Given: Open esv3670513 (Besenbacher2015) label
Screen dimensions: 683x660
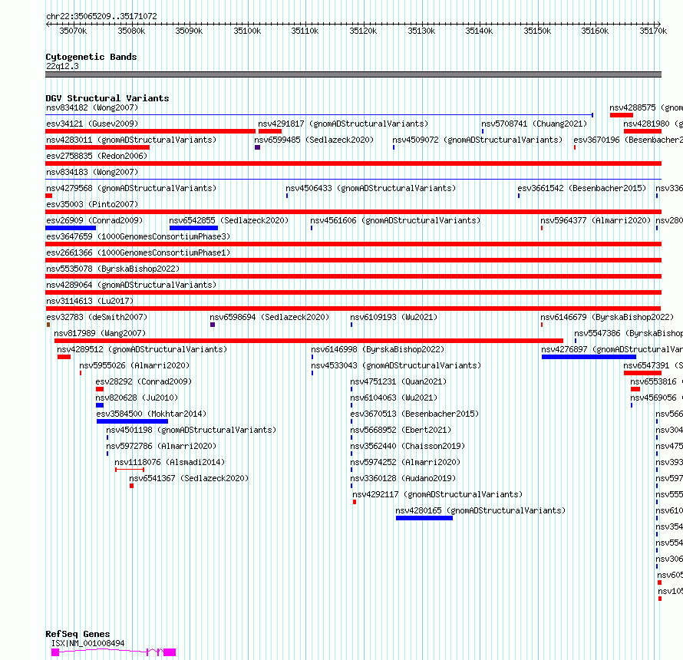Looking at the screenshot, I should tap(414, 414).
